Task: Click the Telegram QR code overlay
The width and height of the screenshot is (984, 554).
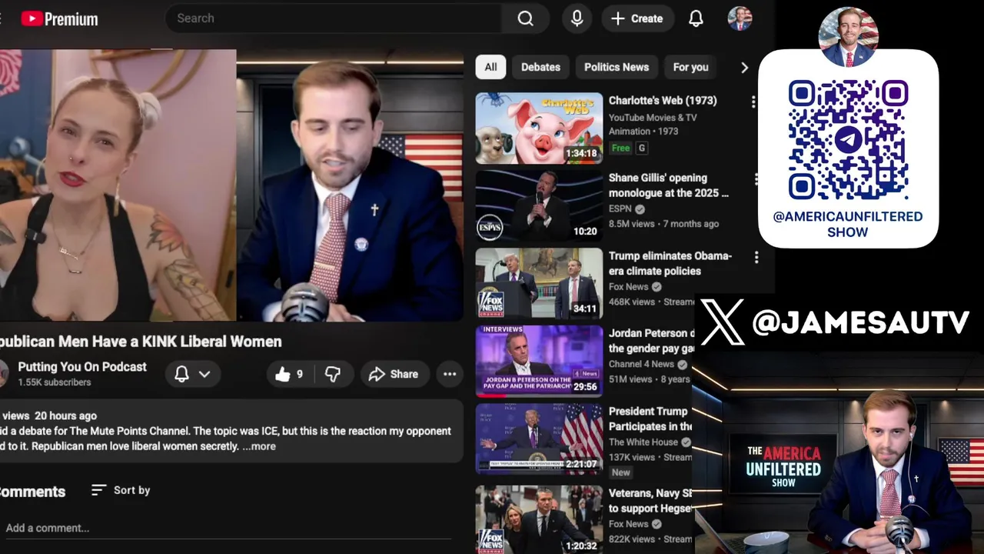Action: [x=848, y=140]
